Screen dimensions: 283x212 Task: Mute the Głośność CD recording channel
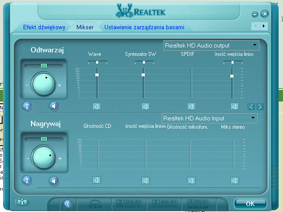[97, 180]
